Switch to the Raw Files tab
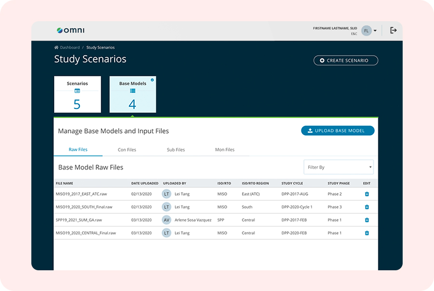The image size is (434, 291). [78, 149]
